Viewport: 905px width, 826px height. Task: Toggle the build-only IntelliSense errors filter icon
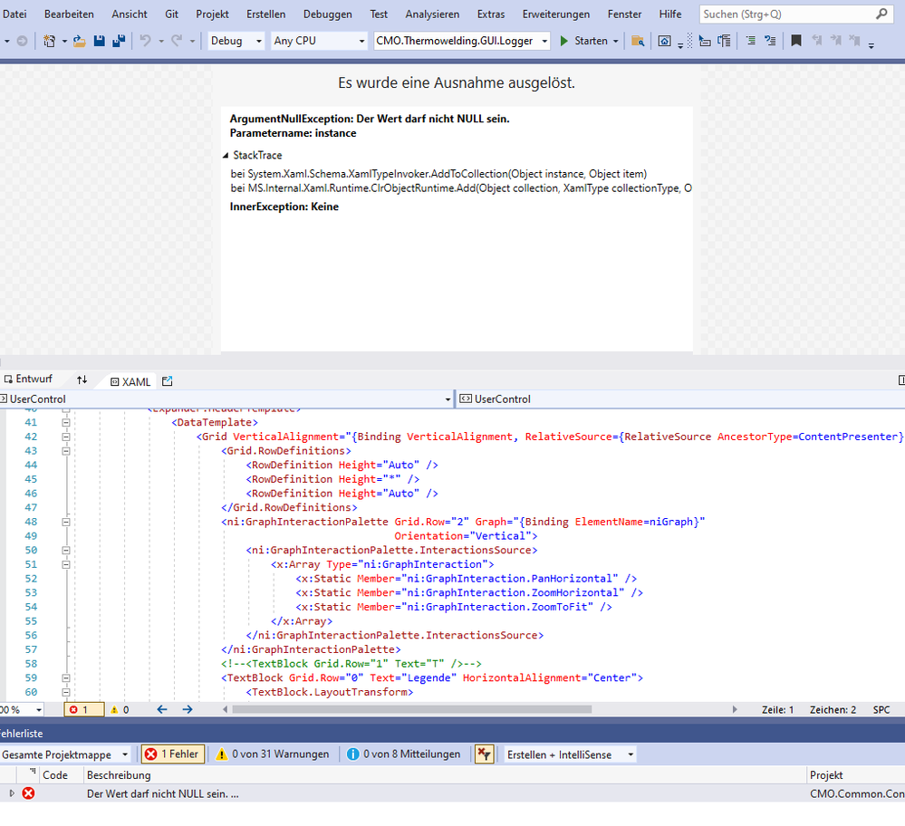485,754
